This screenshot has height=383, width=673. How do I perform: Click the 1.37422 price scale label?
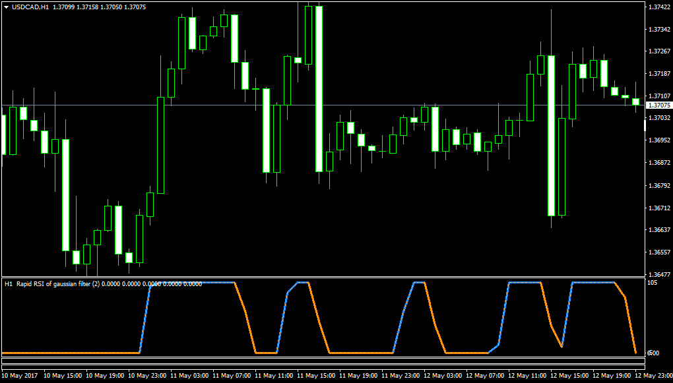click(660, 7)
